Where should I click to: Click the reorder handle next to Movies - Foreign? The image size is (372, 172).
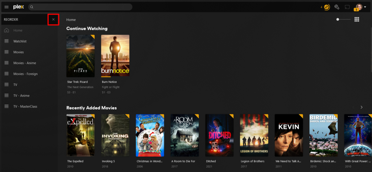pos(7,74)
